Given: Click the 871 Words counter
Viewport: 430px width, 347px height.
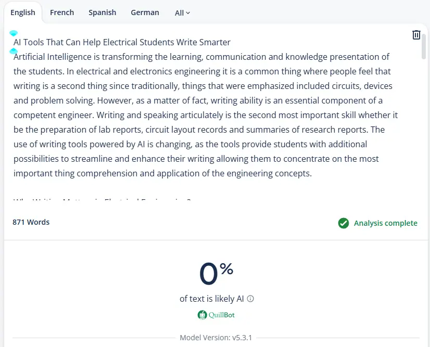Looking at the screenshot, I should point(31,222).
